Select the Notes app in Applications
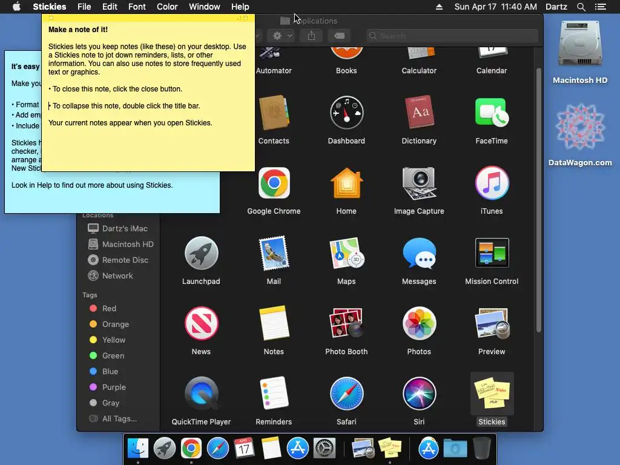The height and width of the screenshot is (465, 620). coord(274,323)
